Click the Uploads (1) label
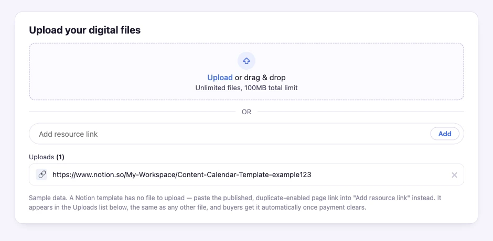This screenshot has width=493, height=241. tap(47, 157)
